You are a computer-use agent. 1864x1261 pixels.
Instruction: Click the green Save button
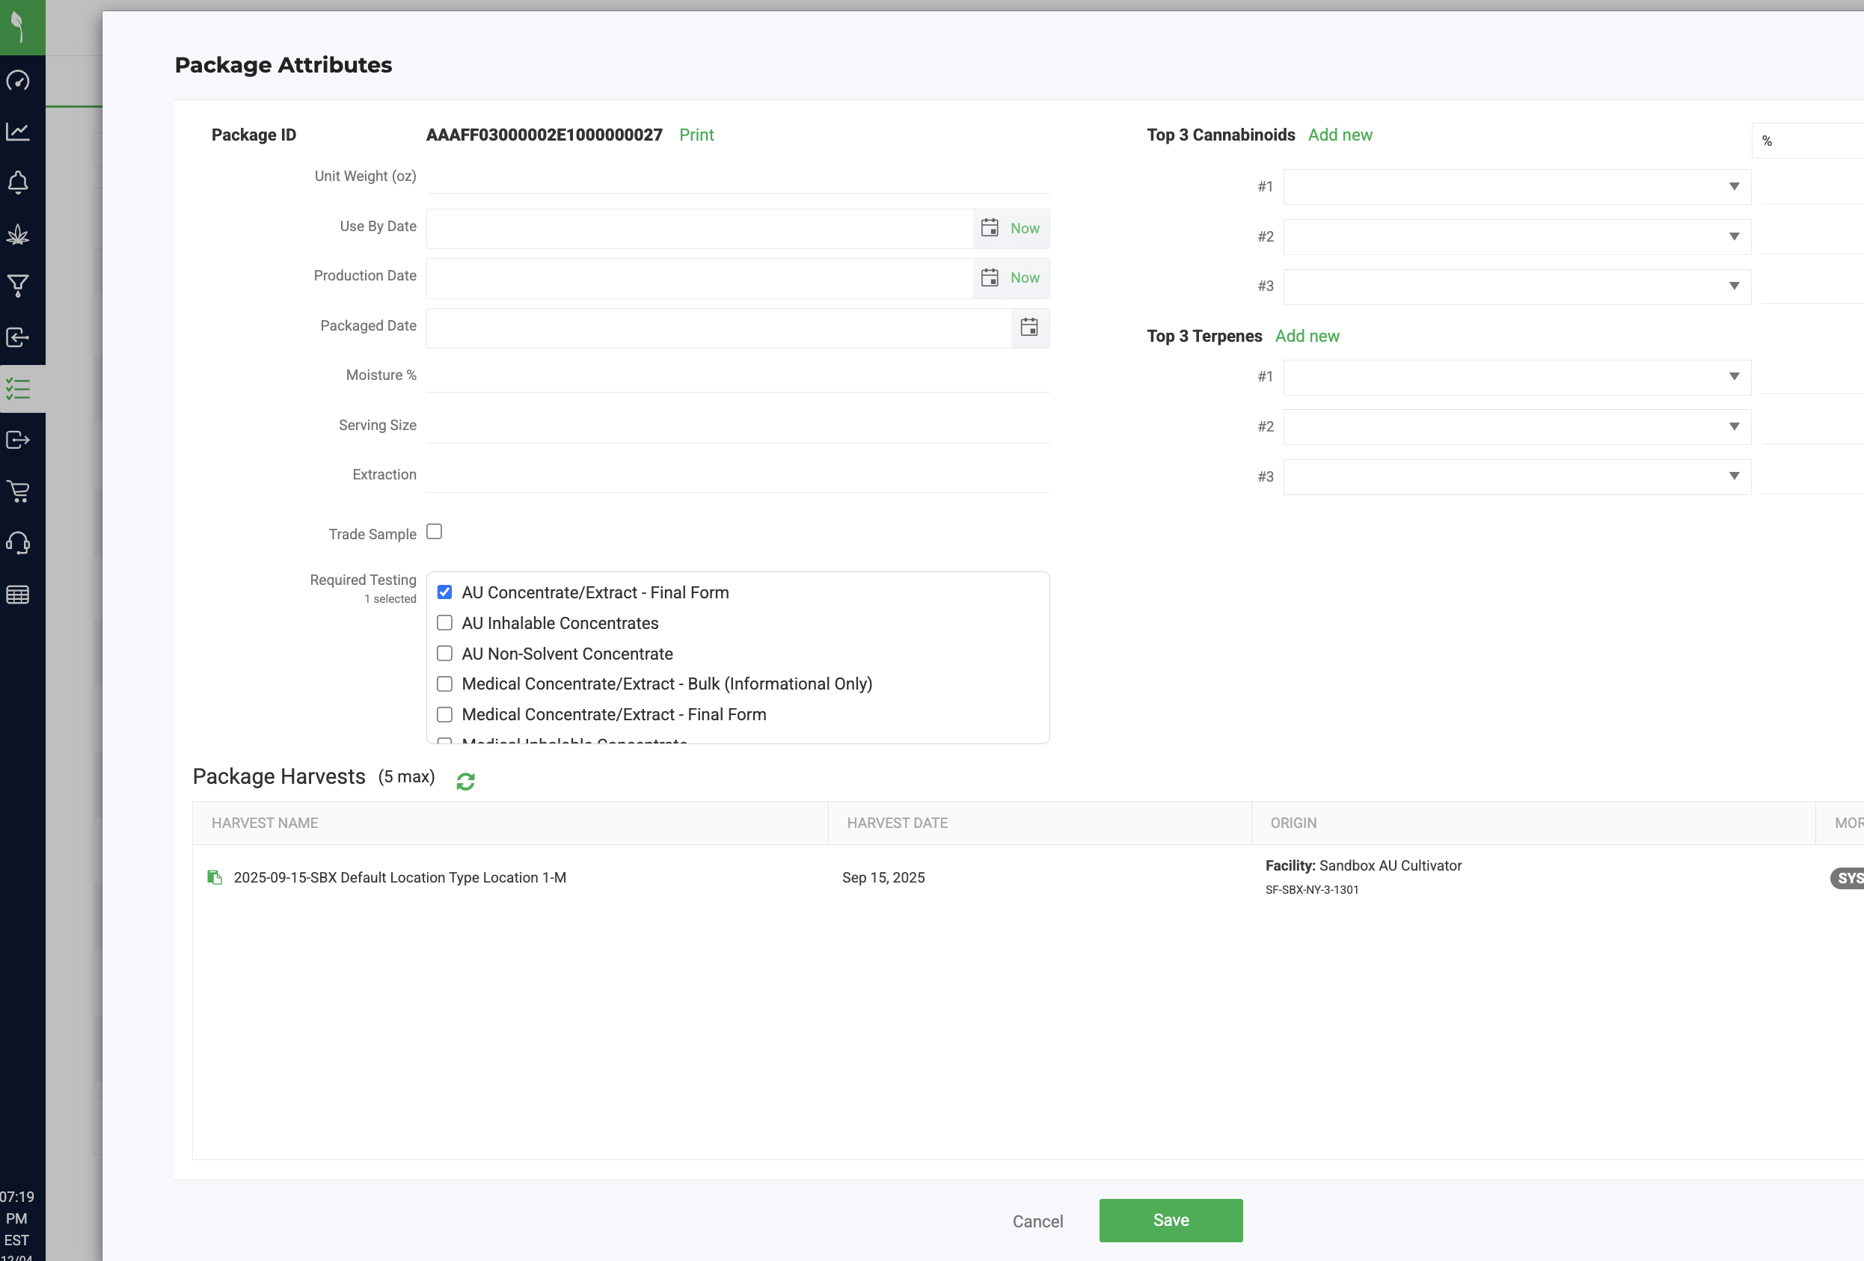click(1170, 1219)
